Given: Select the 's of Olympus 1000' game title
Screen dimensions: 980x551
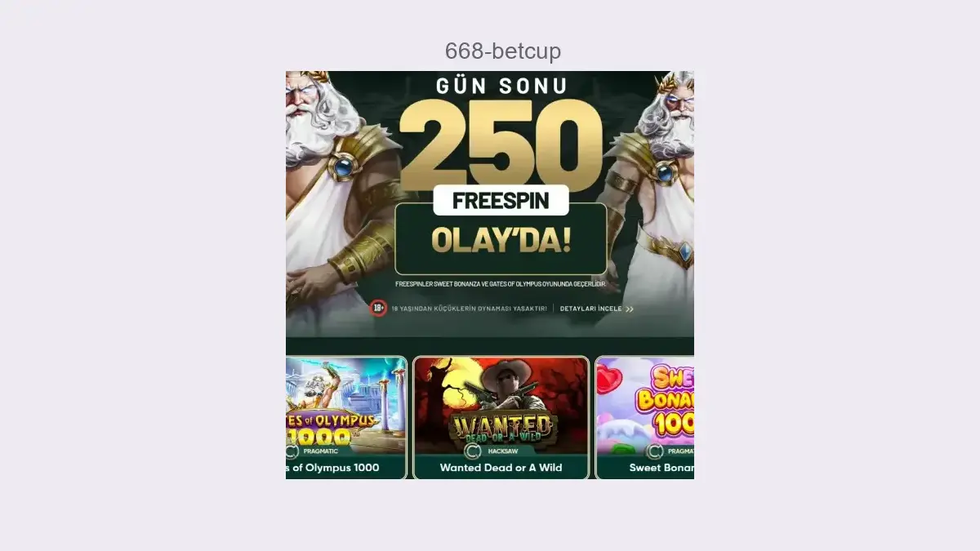Looking at the screenshot, I should coord(332,468).
